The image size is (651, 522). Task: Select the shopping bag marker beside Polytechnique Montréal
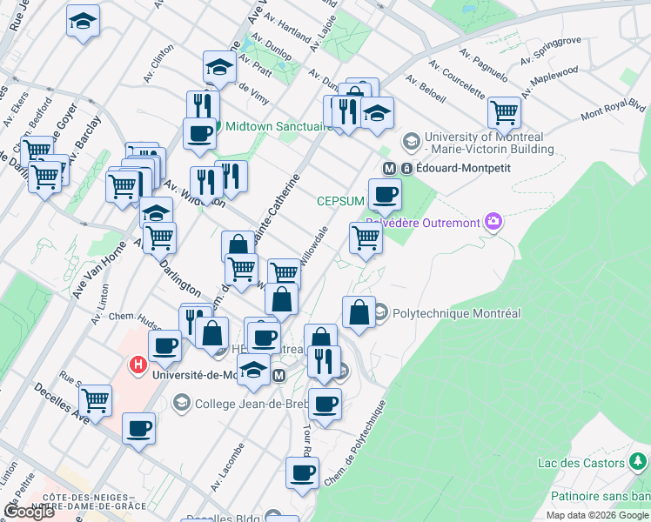[x=359, y=313]
